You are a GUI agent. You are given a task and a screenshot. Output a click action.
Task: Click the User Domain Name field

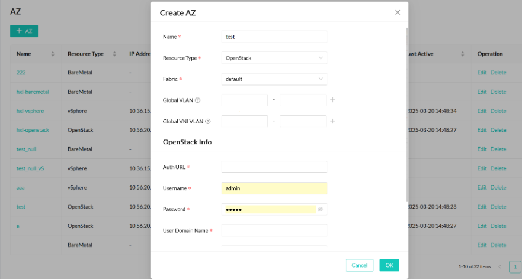[x=274, y=230]
